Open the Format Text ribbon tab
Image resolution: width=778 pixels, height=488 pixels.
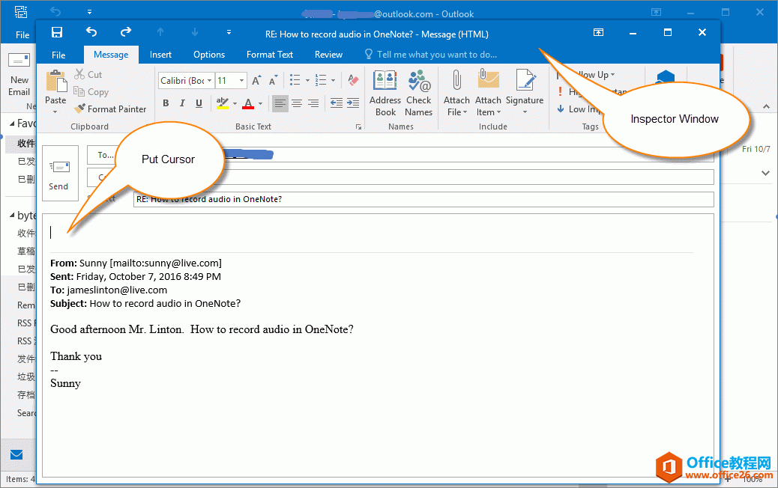(269, 55)
